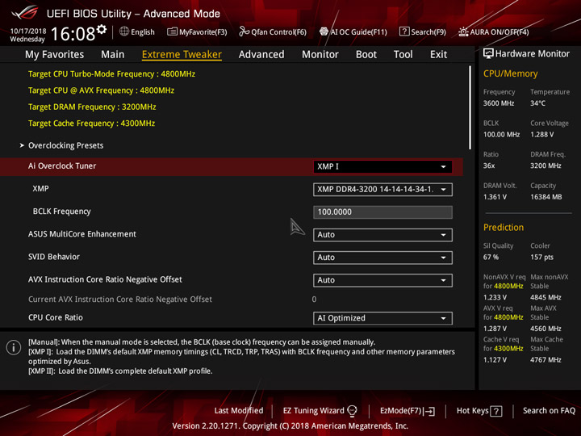Go to the Boot tab
This screenshot has height=436, width=581.
click(x=366, y=55)
